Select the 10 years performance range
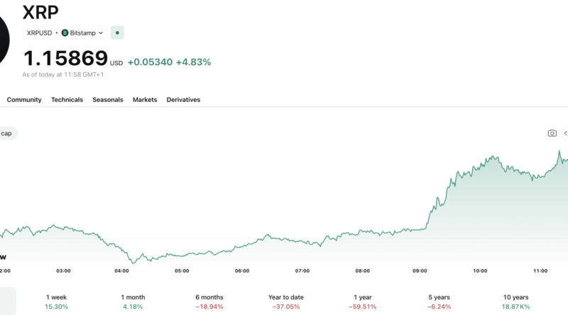Viewport: 568px width, 315px height. [516, 302]
